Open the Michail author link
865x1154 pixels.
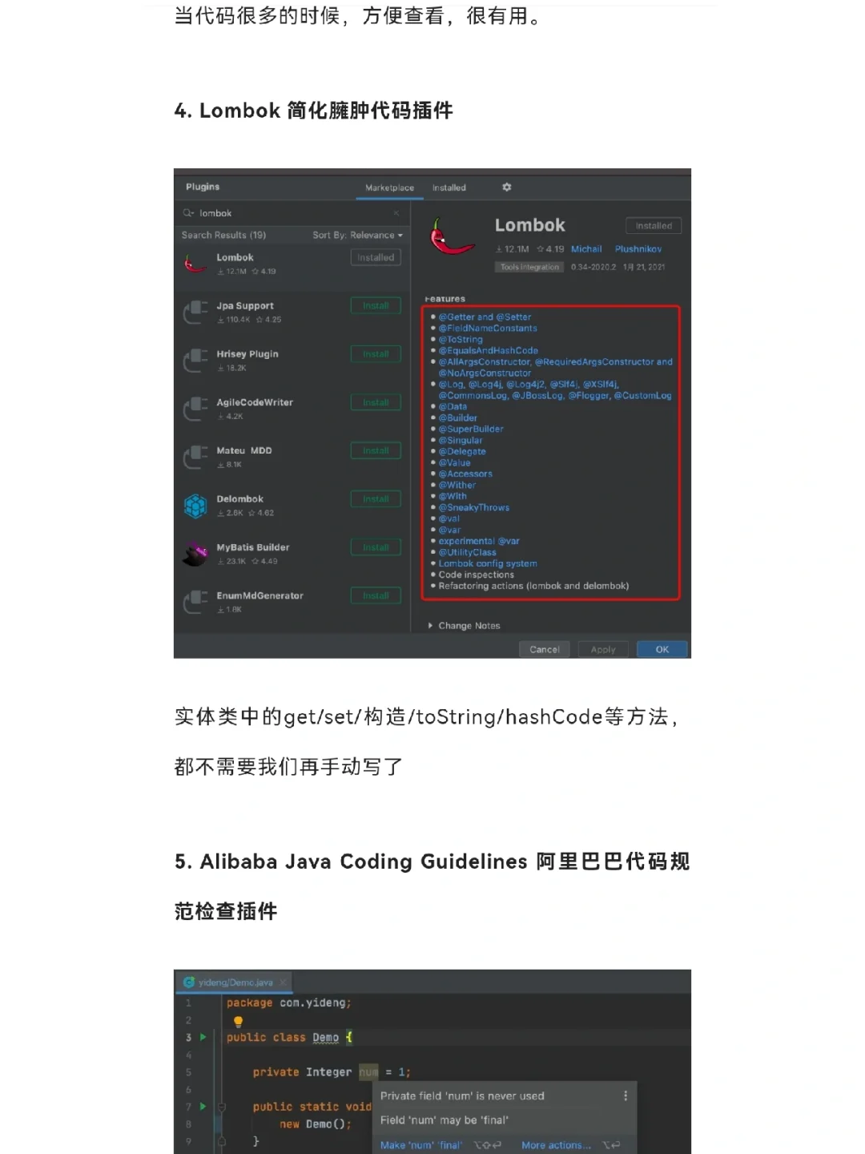click(586, 249)
